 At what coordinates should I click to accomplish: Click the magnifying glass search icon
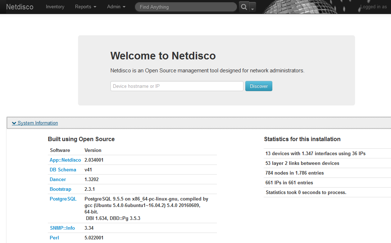click(x=244, y=7)
